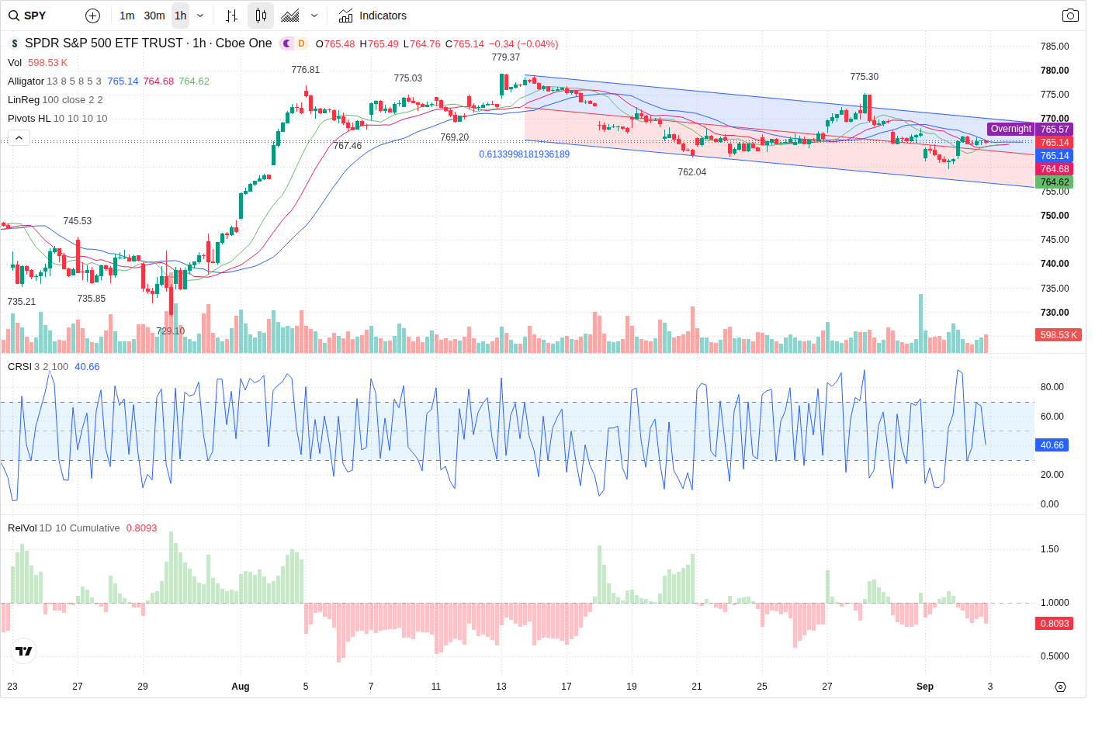
Task: Click the 745.53 pivot high label
Action: [78, 221]
